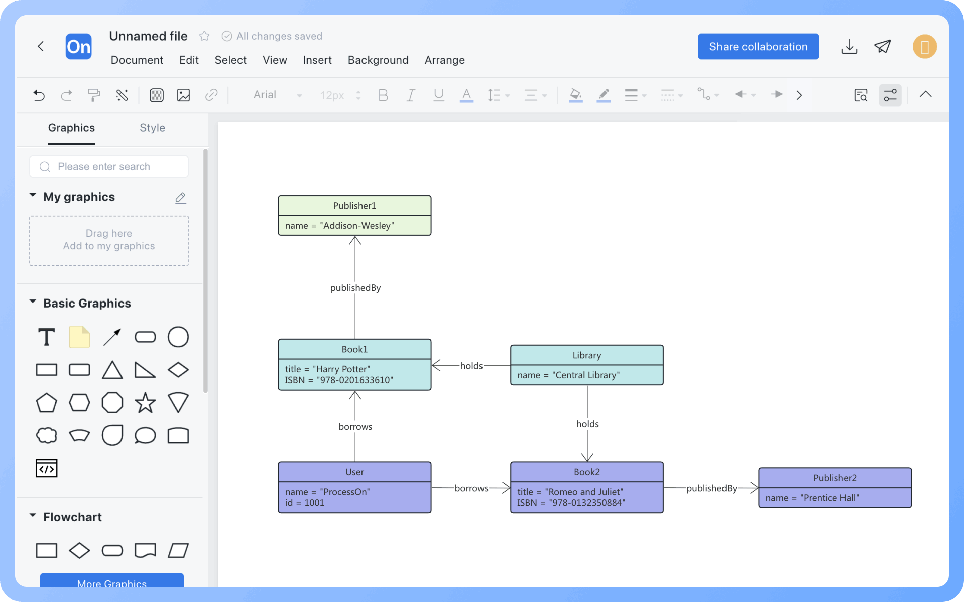Image resolution: width=964 pixels, height=602 pixels.
Task: Select the format painter tool
Action: pyautogui.click(x=94, y=95)
